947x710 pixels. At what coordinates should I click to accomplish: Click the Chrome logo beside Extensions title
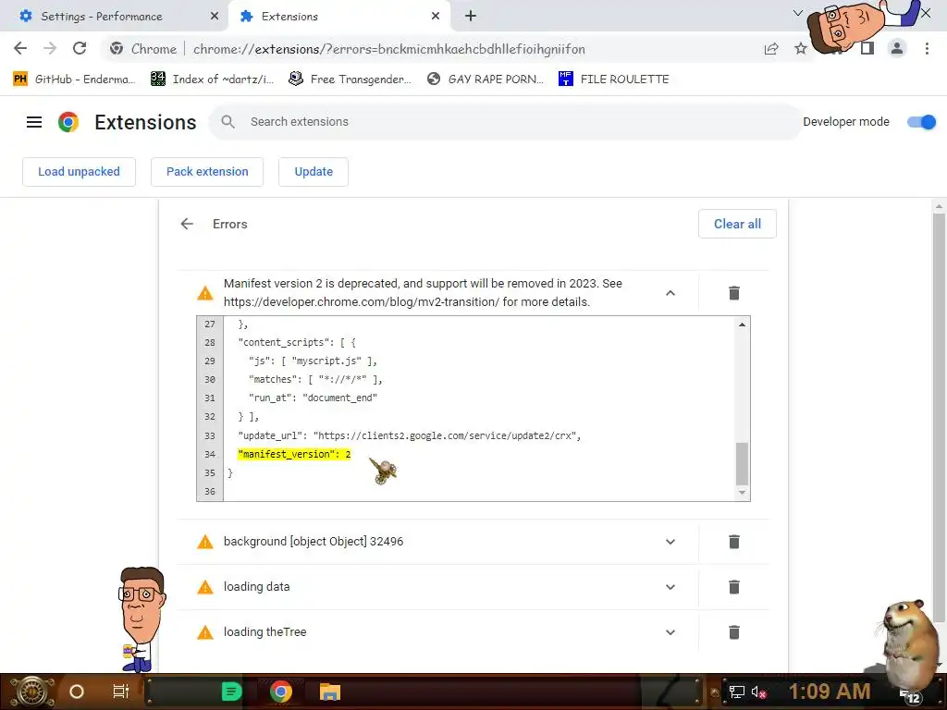tap(68, 122)
